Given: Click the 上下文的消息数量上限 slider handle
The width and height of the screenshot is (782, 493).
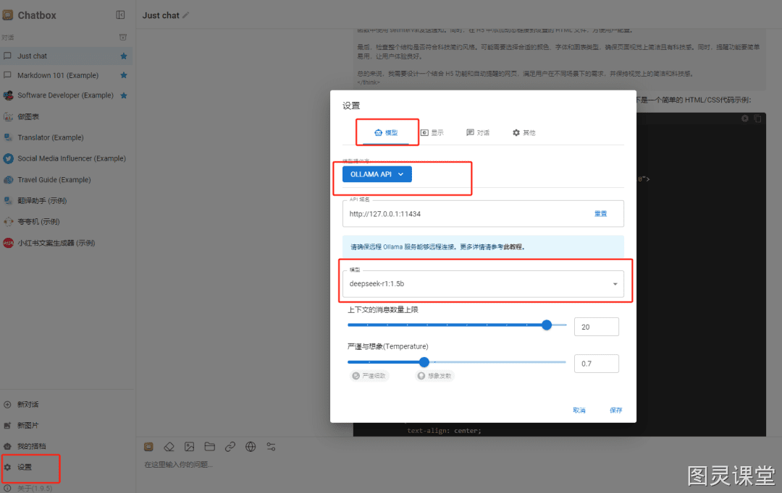Looking at the screenshot, I should click(x=547, y=325).
